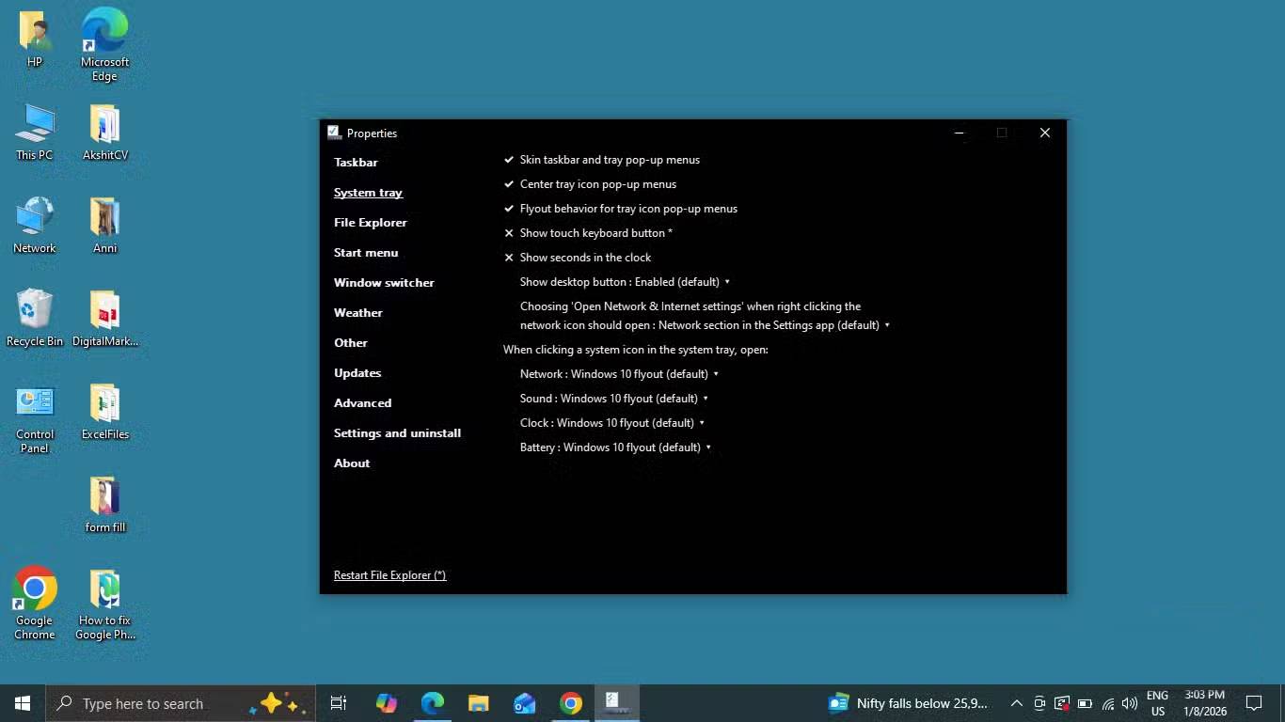Viewport: 1285px width, 722px height.
Task: Expand the Battery flyout option dropdown
Action: click(x=615, y=447)
